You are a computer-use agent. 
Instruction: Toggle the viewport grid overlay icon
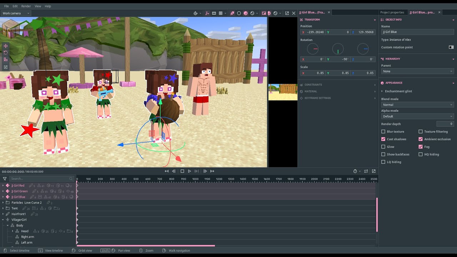[x=221, y=13]
